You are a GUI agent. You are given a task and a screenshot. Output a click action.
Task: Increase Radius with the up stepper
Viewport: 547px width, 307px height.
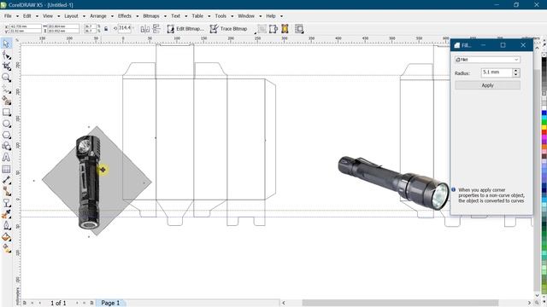(x=516, y=70)
